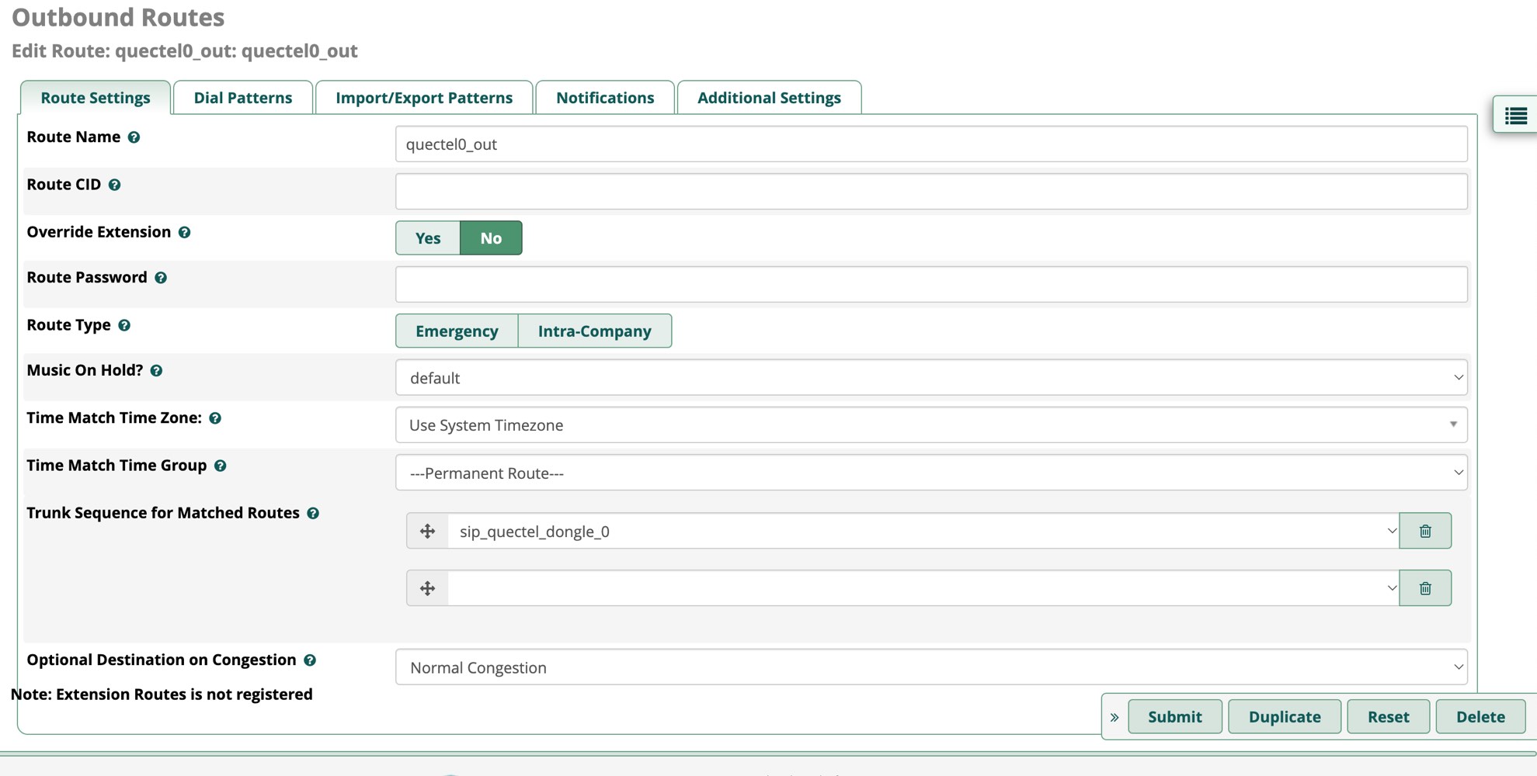Click the drag handle for sip_quectel_dongle_0 trunk
The width and height of the screenshot is (1537, 776).
(x=427, y=531)
